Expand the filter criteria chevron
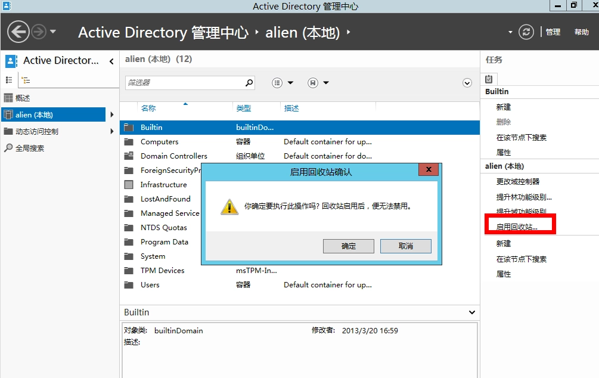The width and height of the screenshot is (599, 378). coord(467,83)
